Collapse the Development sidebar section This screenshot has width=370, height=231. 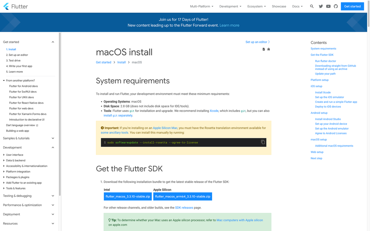29,148
